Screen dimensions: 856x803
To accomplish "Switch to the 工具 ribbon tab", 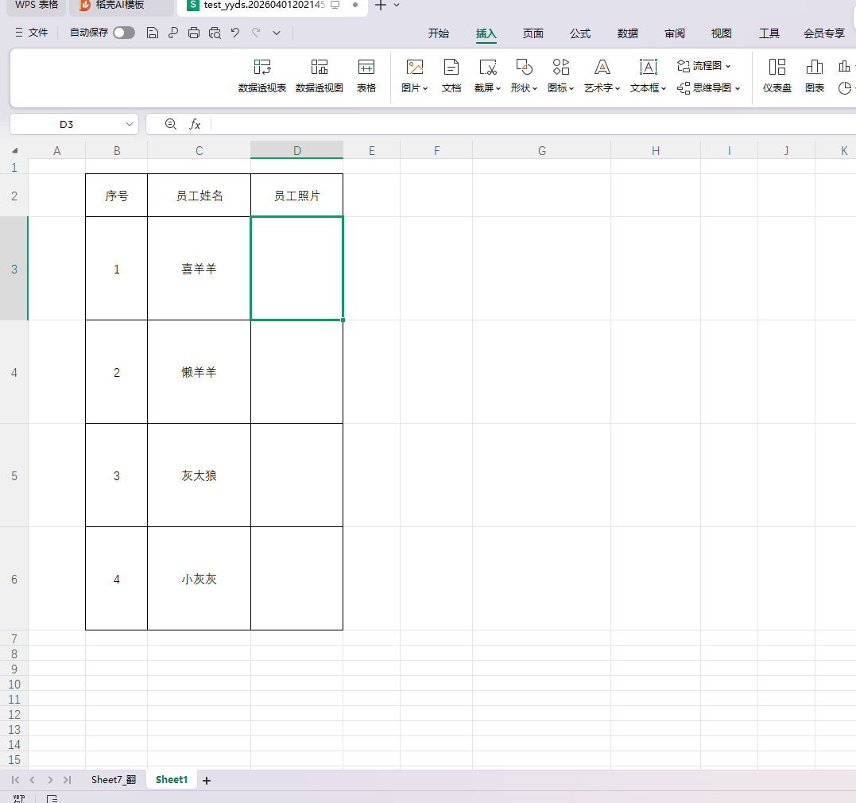I will 769,33.
